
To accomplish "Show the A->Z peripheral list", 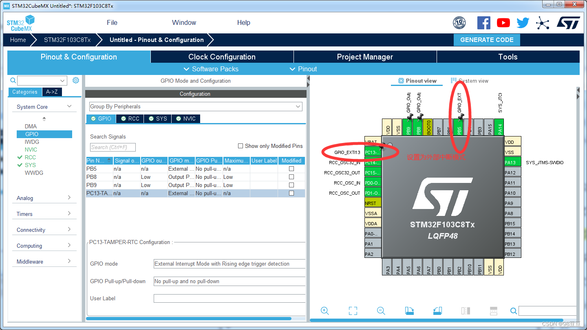I will (x=52, y=92).
